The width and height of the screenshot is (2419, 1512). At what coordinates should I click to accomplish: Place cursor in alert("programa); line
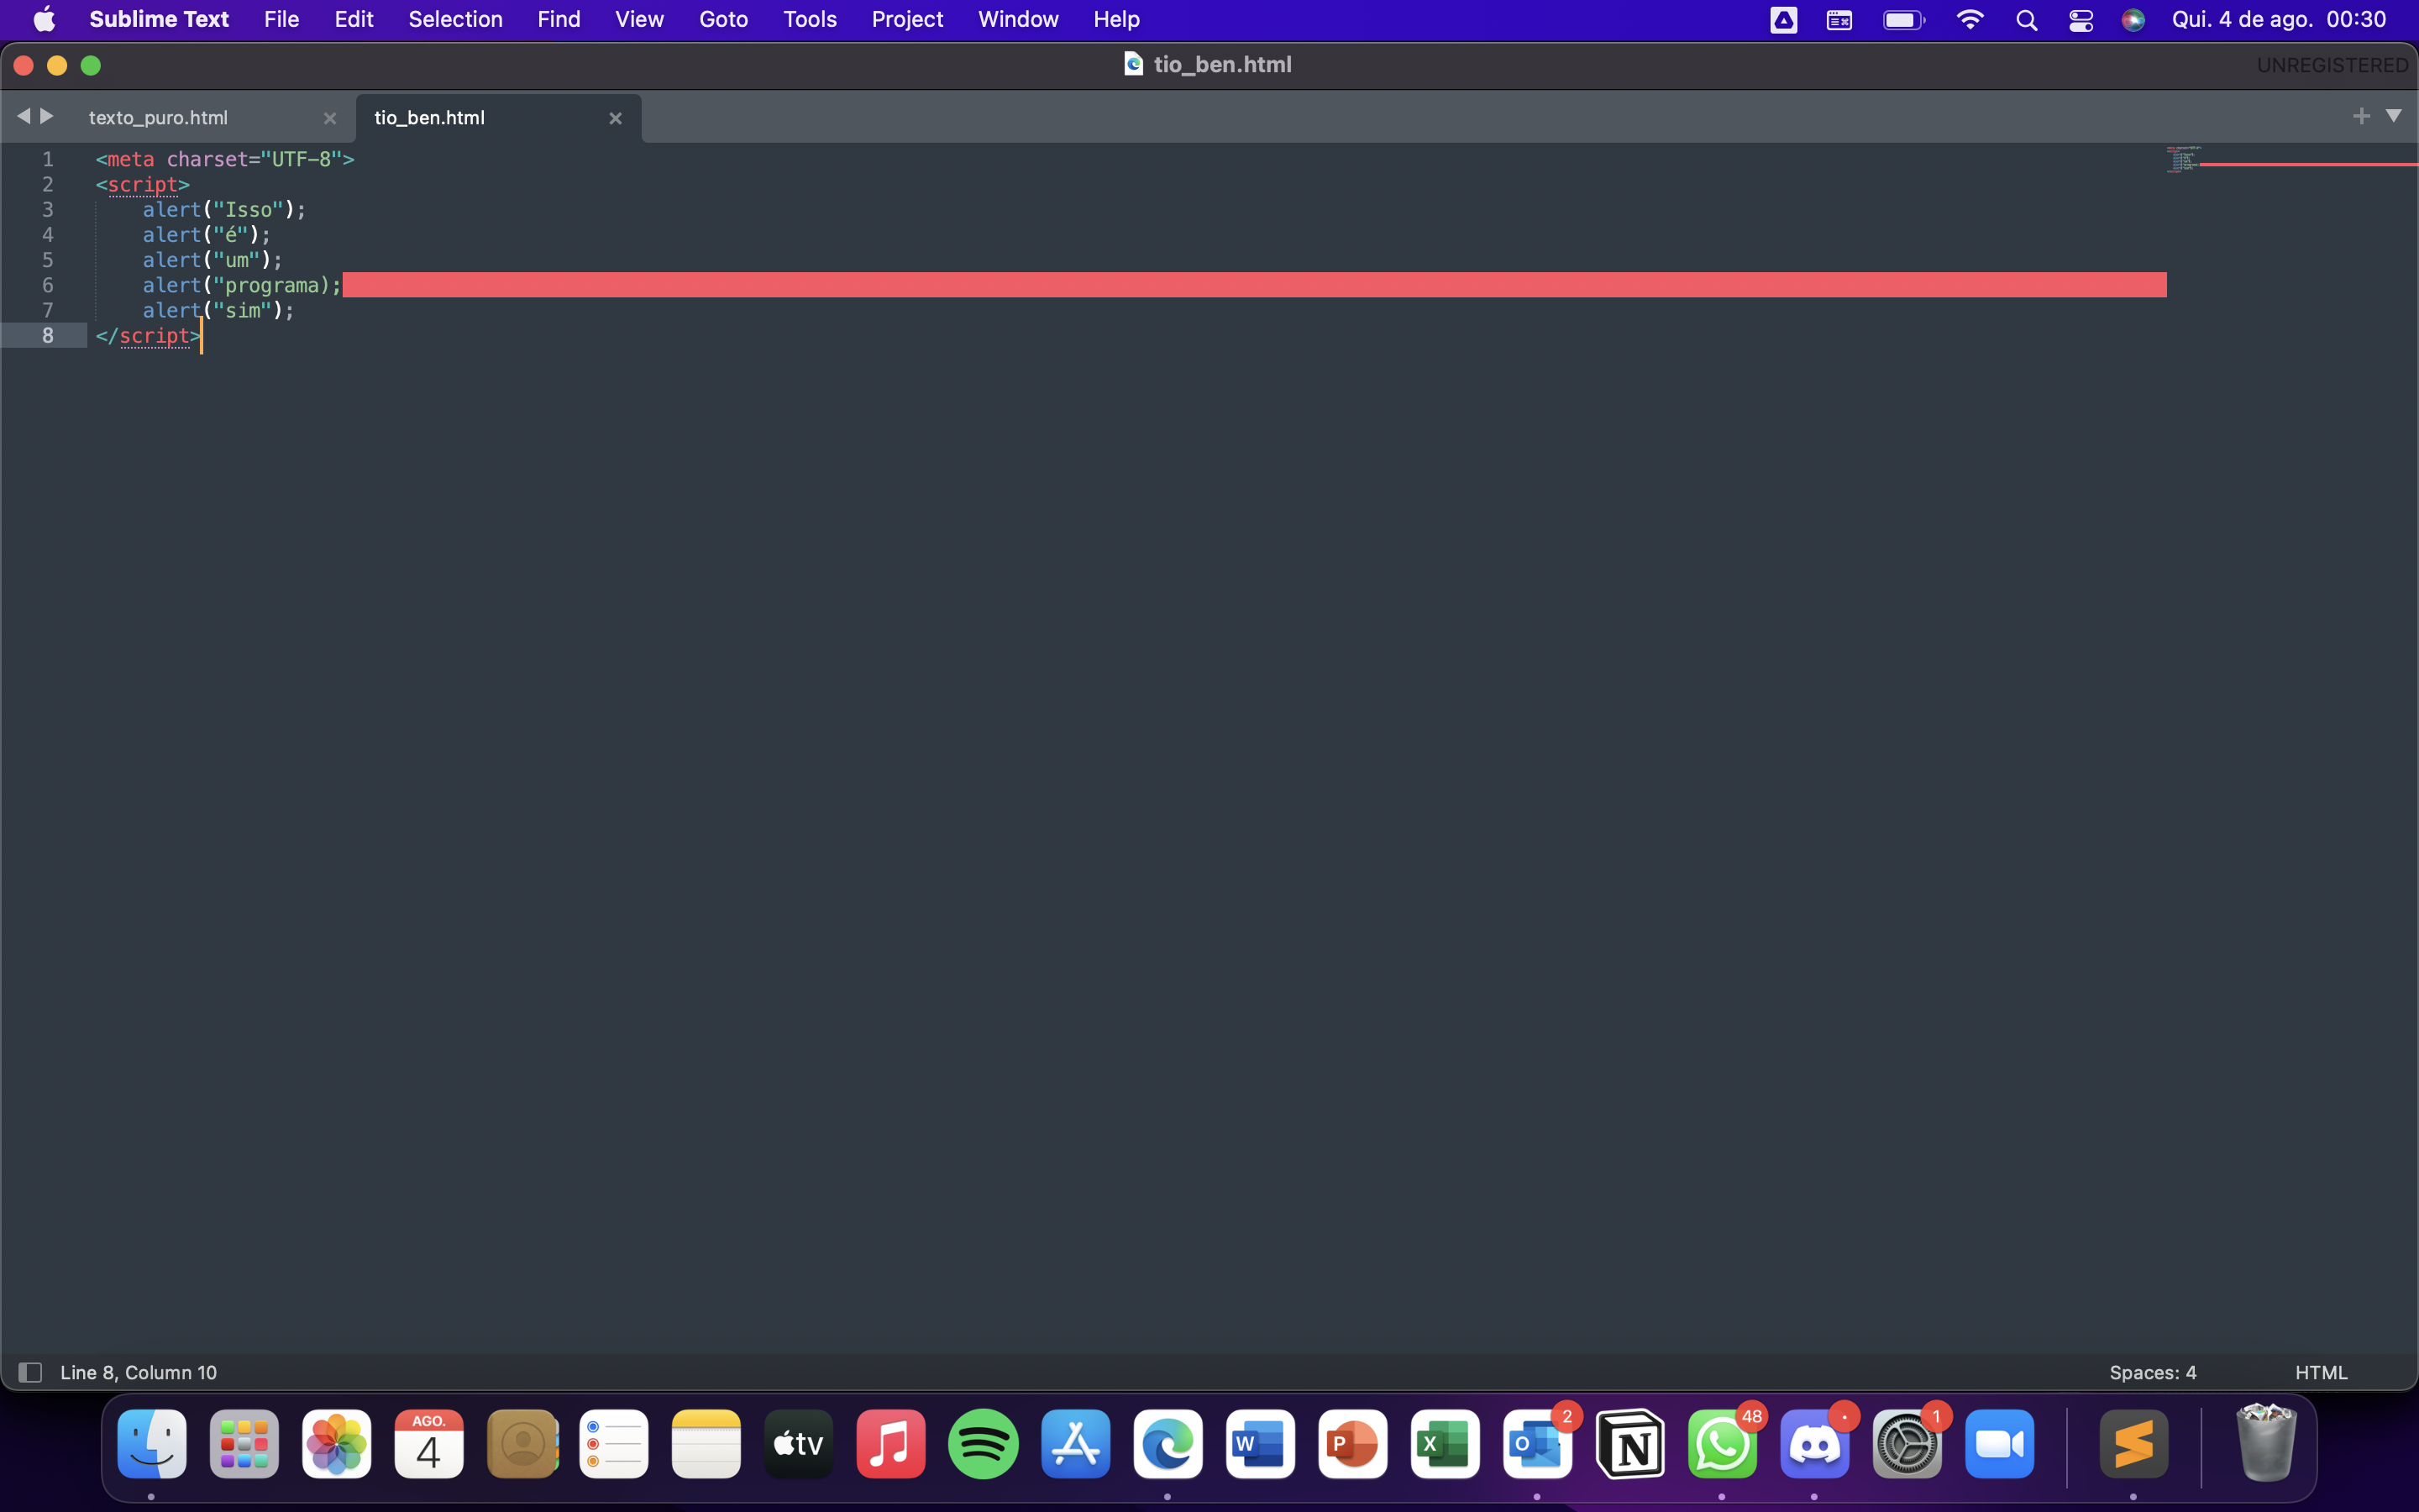tap(242, 285)
